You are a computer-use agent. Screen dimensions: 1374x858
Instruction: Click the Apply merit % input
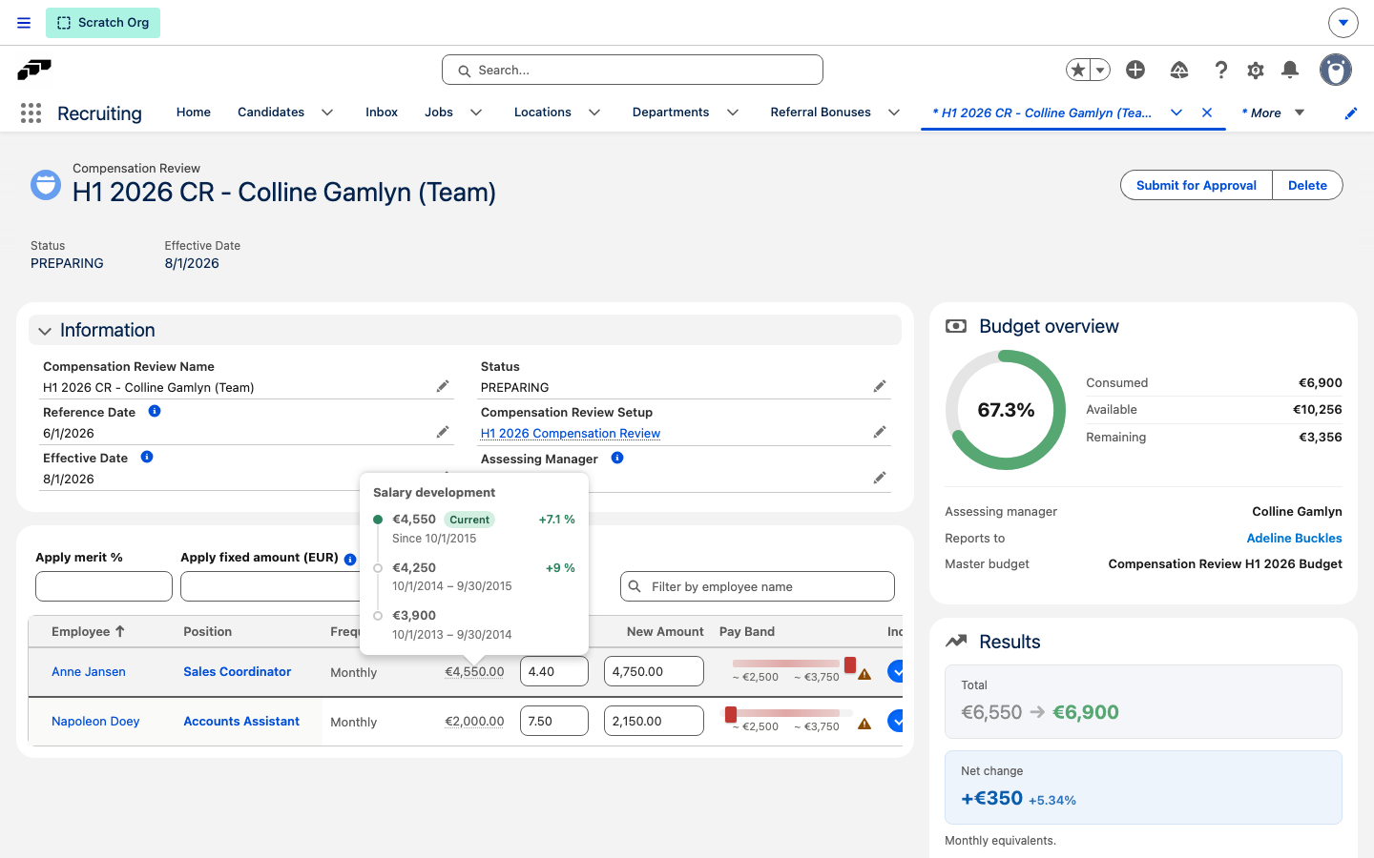pos(104,586)
